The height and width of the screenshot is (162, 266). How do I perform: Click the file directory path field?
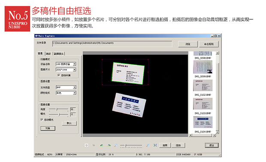(x=112, y=44)
